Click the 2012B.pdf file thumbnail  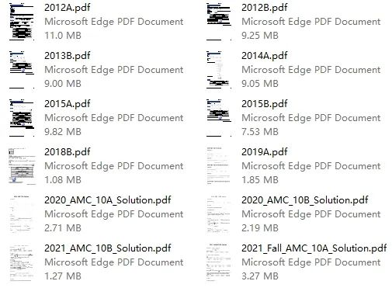pyautogui.click(x=219, y=22)
